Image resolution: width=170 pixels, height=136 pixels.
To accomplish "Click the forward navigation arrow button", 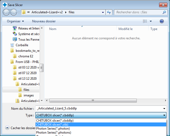I will (x=14, y=12).
